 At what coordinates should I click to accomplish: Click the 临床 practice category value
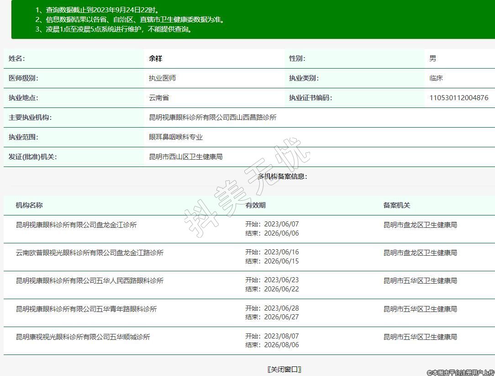point(436,78)
